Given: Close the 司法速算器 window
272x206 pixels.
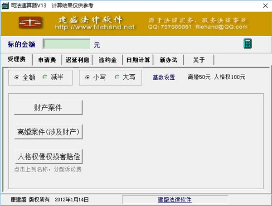Looking at the screenshot, I should tap(265, 6).
